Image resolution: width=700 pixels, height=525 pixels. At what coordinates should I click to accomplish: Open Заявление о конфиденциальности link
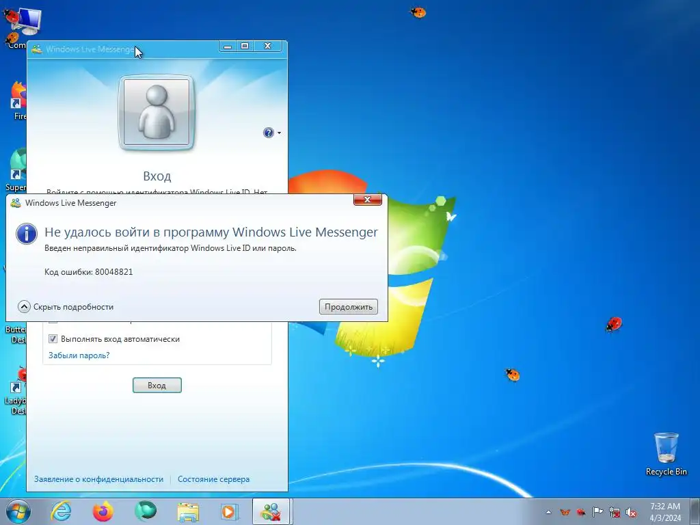click(98, 479)
